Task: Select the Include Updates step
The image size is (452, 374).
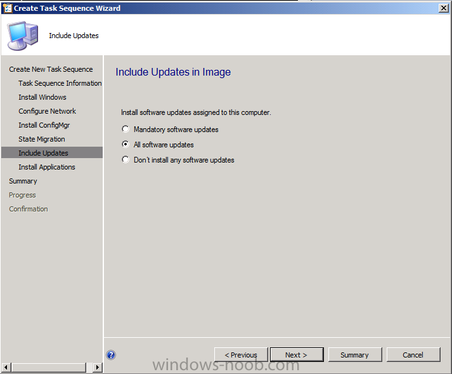Action: (x=52, y=153)
